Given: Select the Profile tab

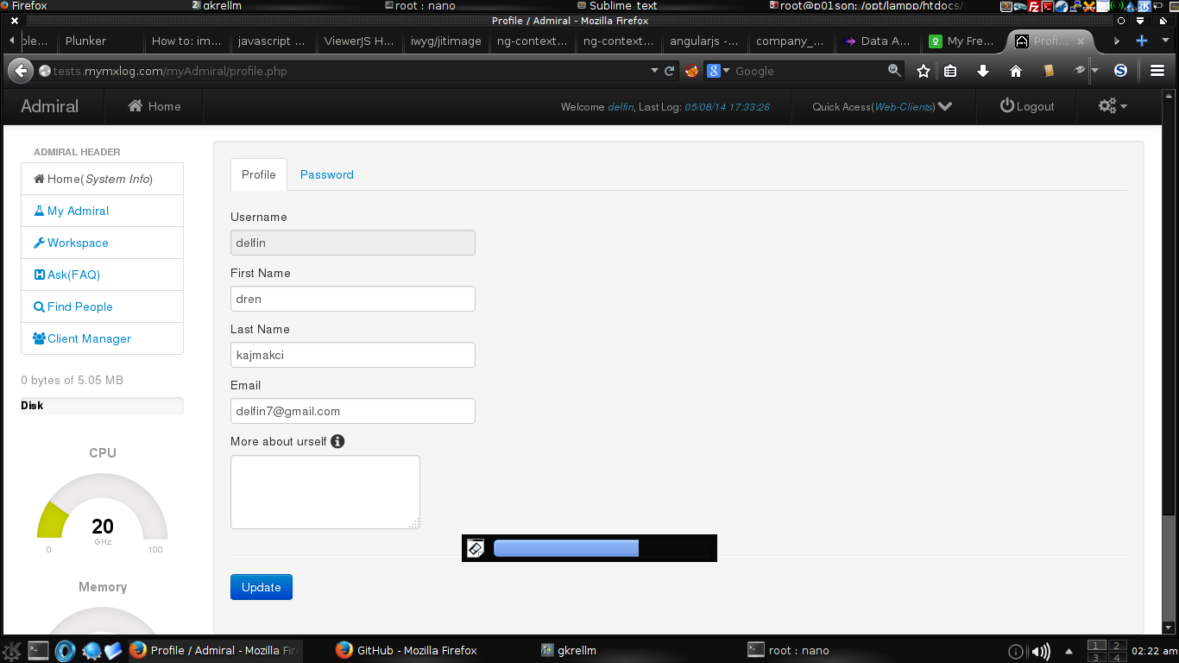Looking at the screenshot, I should (x=258, y=174).
